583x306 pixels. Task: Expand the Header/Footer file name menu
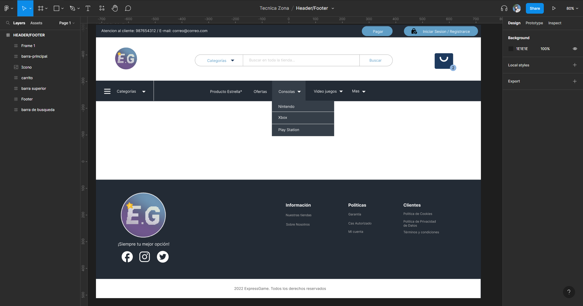[333, 8]
